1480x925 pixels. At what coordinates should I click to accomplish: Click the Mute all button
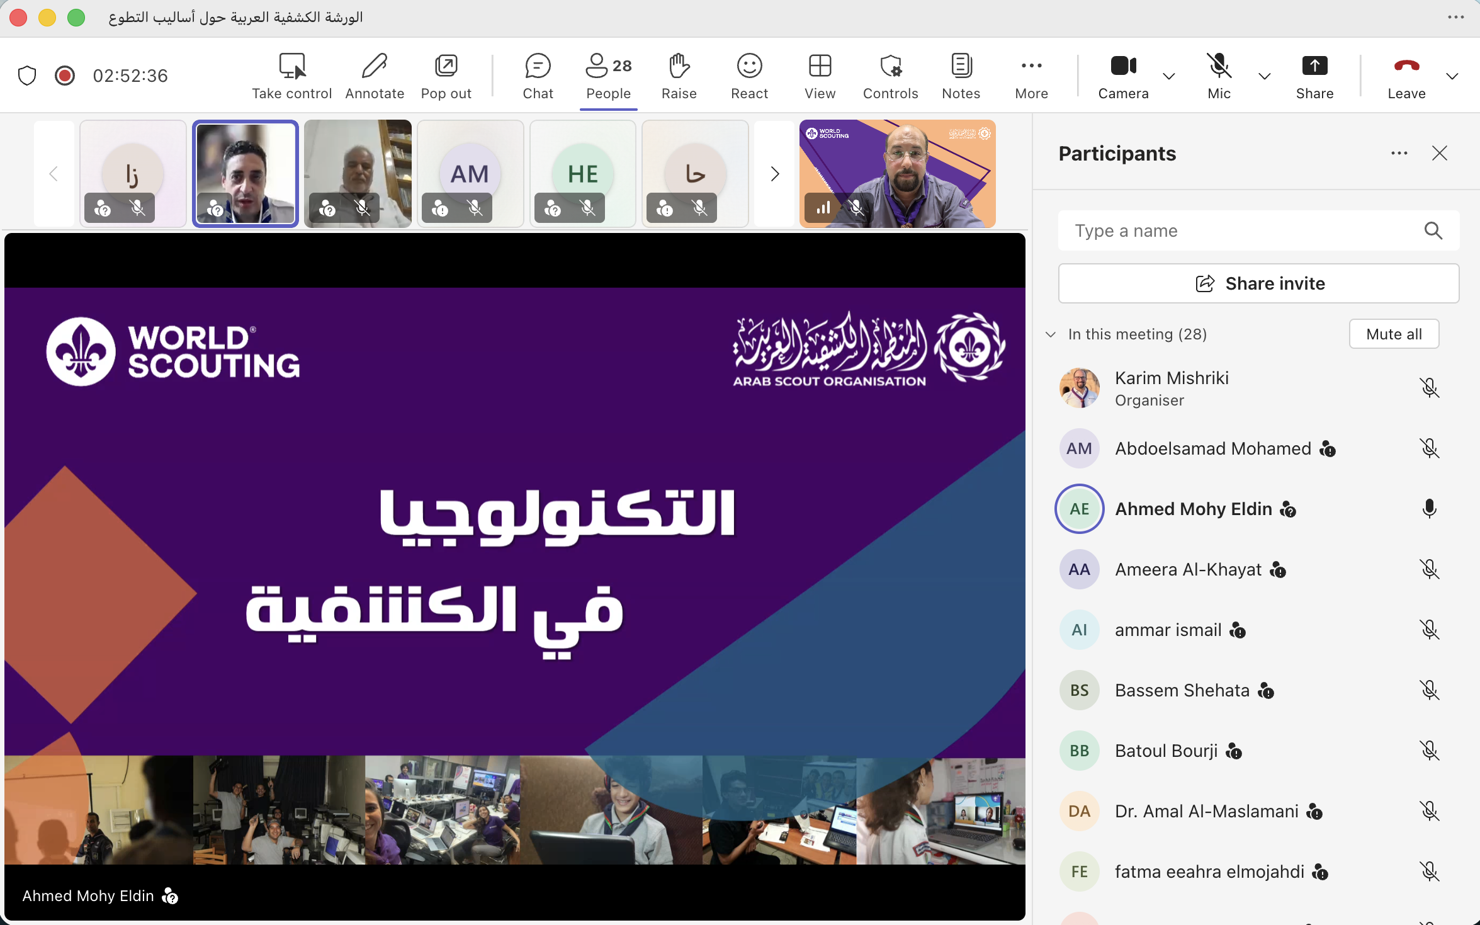pyautogui.click(x=1394, y=334)
